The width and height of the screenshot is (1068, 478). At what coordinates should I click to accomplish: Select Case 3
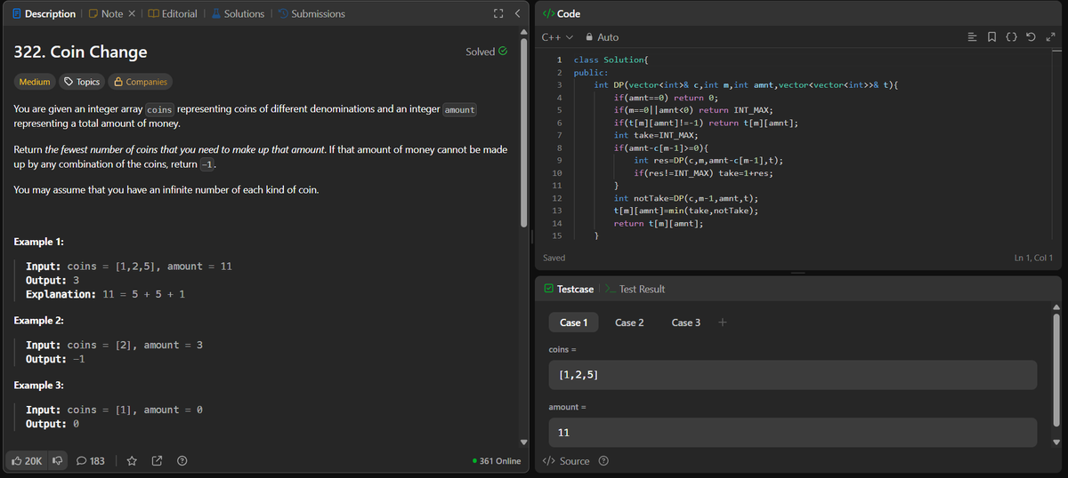click(x=686, y=323)
